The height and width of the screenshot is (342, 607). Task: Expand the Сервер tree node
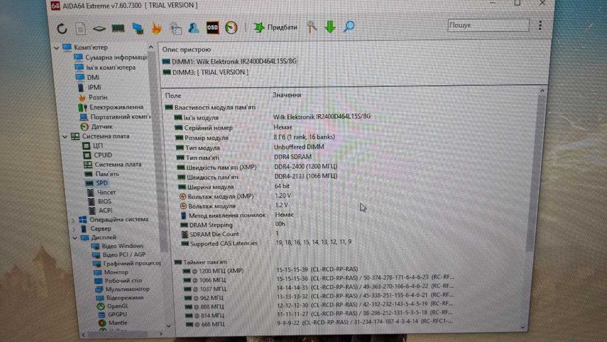tap(73, 229)
